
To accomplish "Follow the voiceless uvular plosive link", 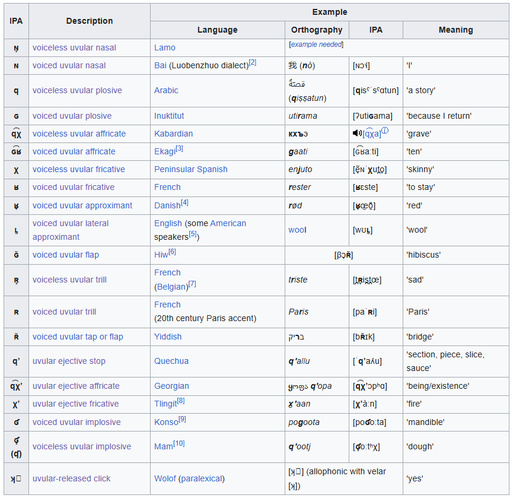I will pos(77,90).
